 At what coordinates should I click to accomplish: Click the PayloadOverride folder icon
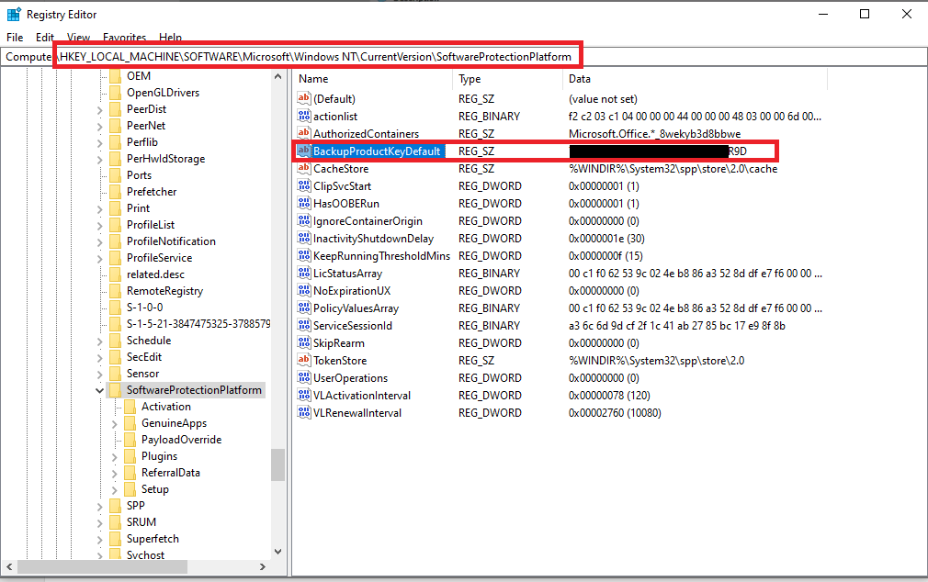point(130,440)
